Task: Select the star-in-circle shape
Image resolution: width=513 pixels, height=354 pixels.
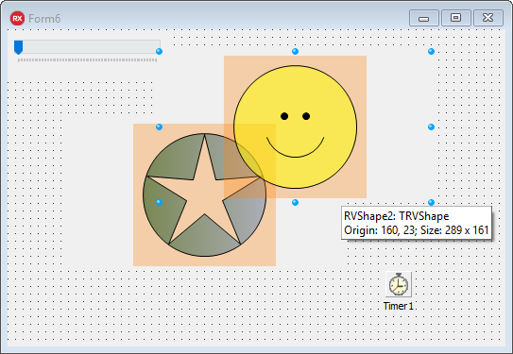Action: tap(204, 194)
